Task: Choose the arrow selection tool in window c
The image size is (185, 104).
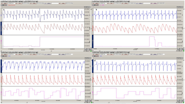Action: (x=86, y=101)
